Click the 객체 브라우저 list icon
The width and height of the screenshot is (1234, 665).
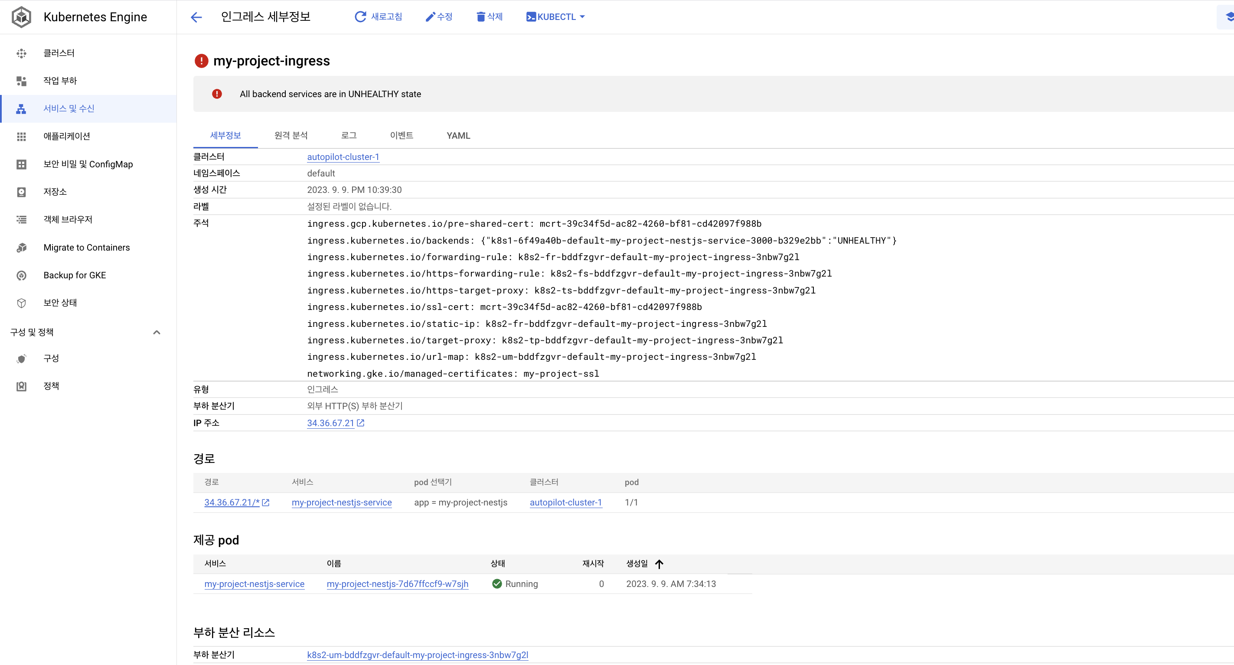click(22, 219)
